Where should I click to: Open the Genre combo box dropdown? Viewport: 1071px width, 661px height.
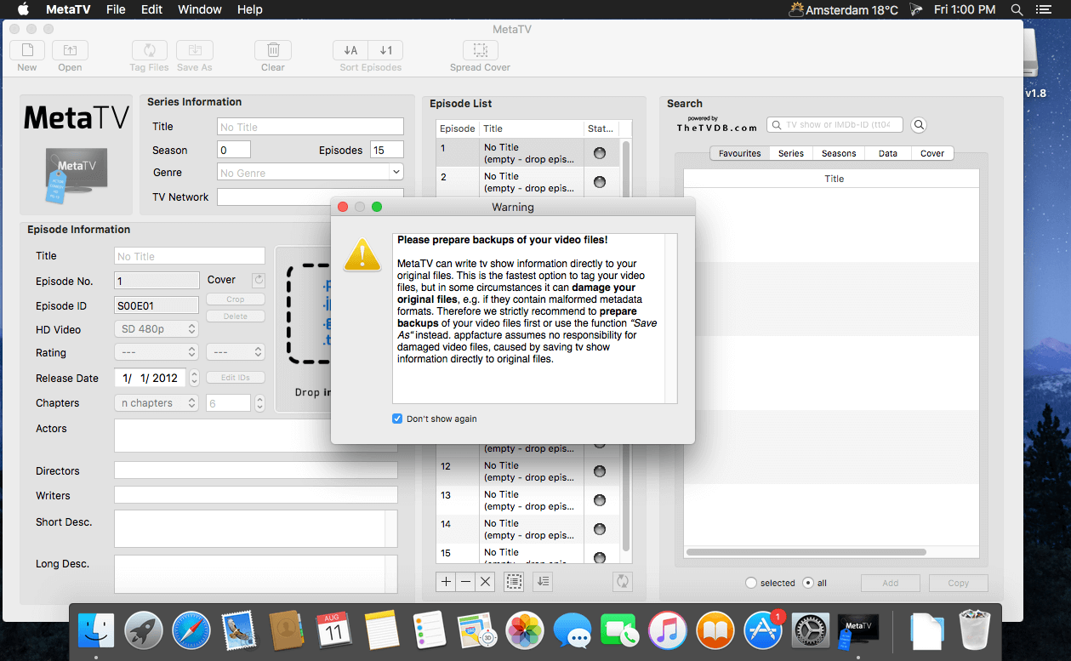[396, 172]
